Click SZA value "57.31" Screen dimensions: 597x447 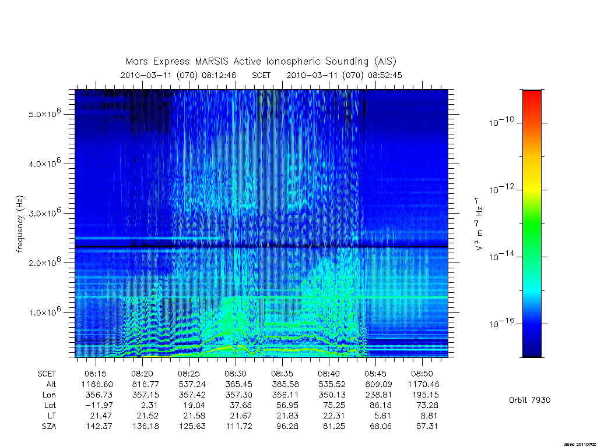427,427
